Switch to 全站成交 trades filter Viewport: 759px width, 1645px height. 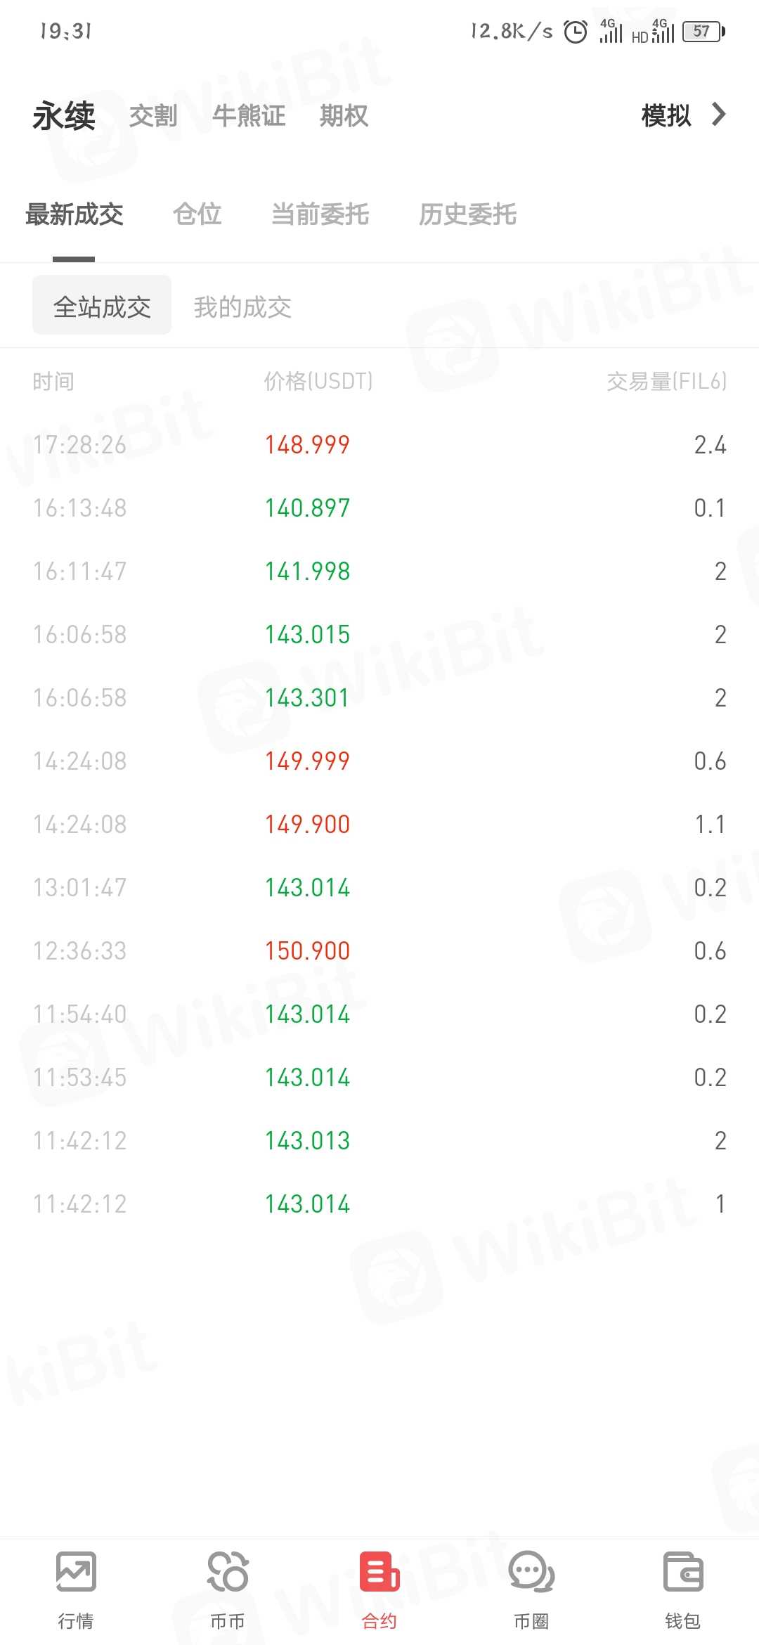(102, 305)
